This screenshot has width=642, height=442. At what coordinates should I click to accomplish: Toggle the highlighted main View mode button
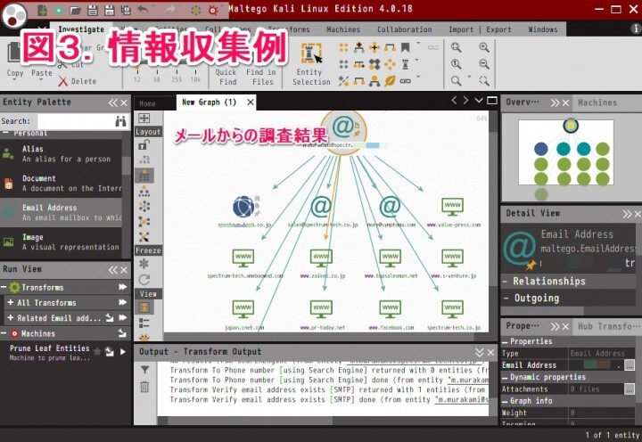coord(144,307)
